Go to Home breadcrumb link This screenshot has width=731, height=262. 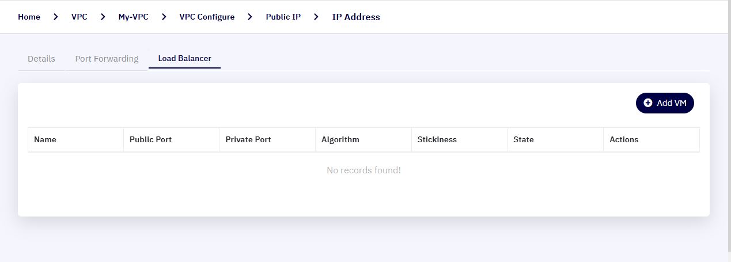point(29,17)
